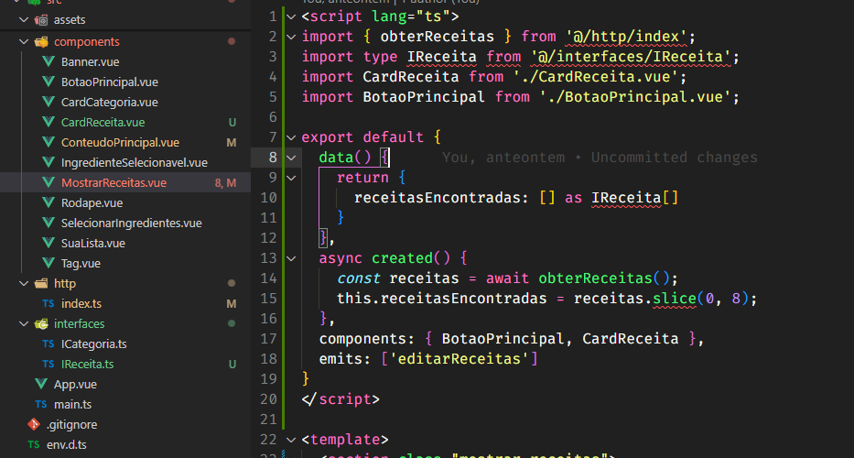This screenshot has width=854, height=458.
Task: Click SelecionarIngredientes.vue file icon
Action: [49, 223]
